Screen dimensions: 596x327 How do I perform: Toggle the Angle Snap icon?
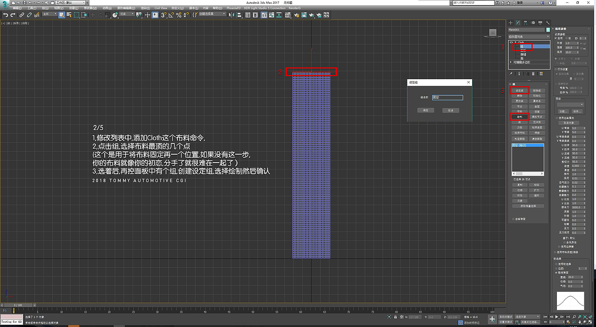(171, 15)
